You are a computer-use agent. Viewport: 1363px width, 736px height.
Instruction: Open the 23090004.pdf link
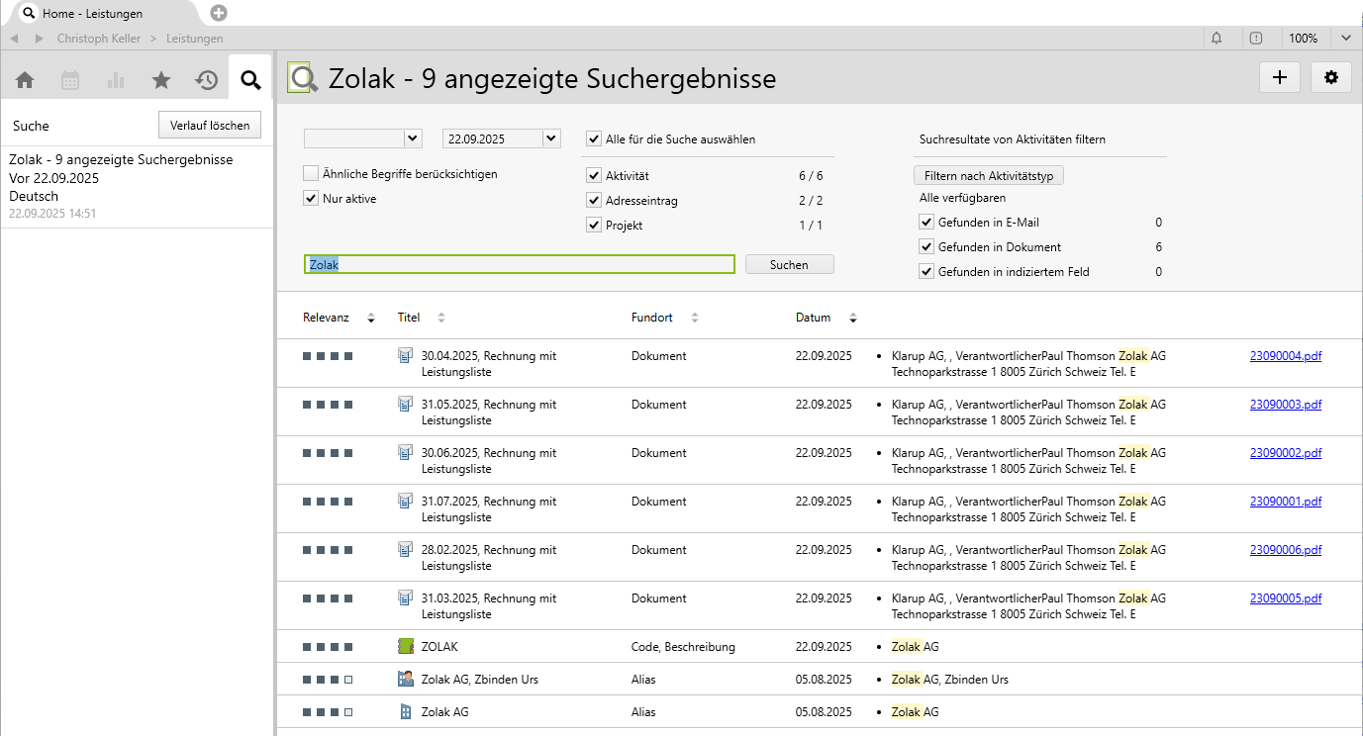[1285, 356]
